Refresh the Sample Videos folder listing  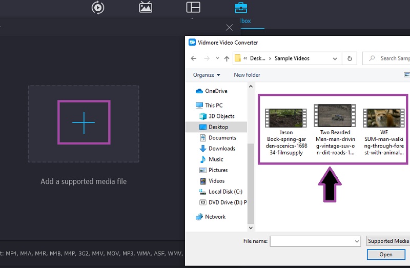click(350, 58)
